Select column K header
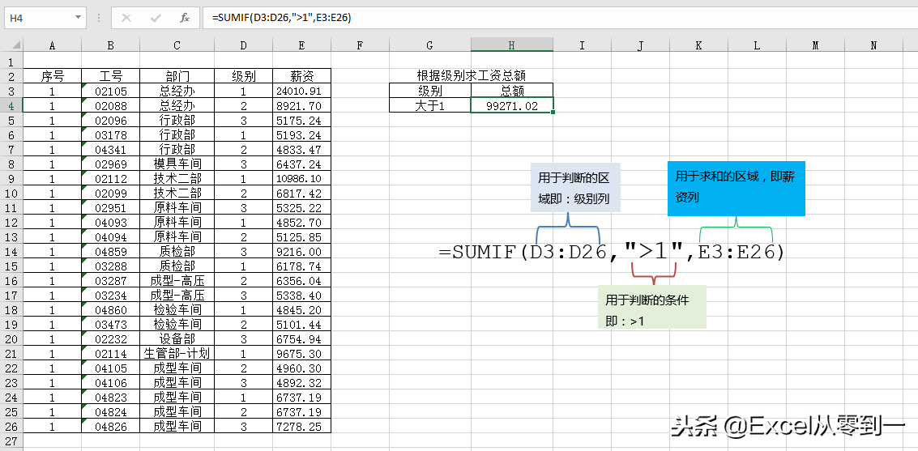 click(698, 45)
